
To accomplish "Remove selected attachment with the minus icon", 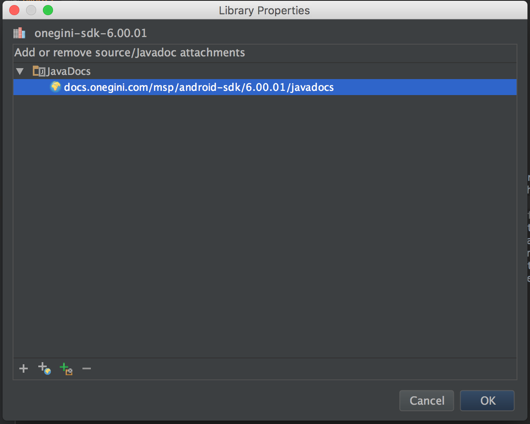I will [x=86, y=368].
